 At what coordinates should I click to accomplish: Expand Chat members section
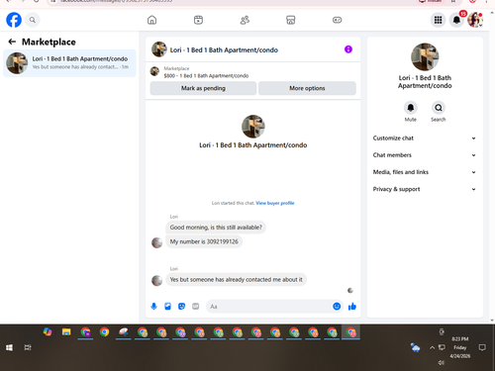pyautogui.click(x=425, y=155)
